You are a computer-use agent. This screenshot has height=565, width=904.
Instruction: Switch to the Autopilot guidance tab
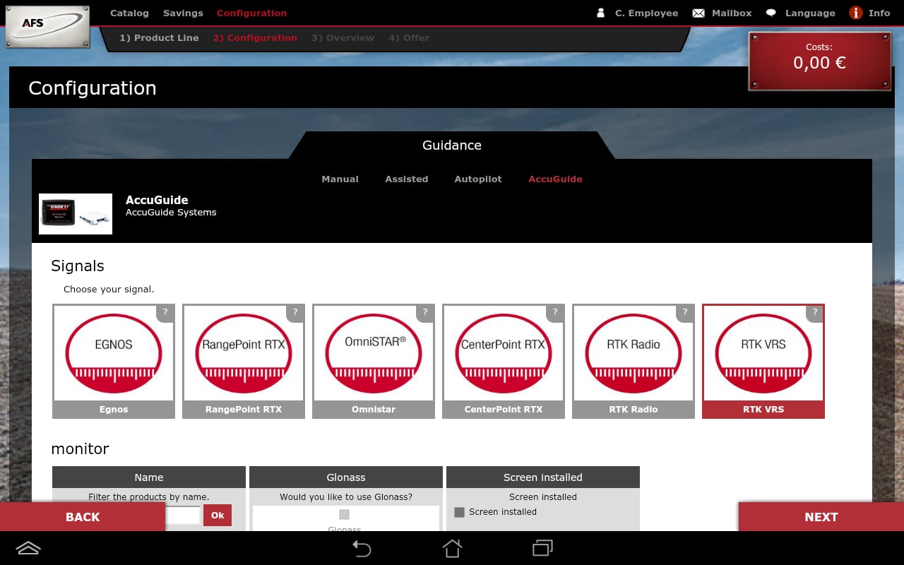(478, 179)
